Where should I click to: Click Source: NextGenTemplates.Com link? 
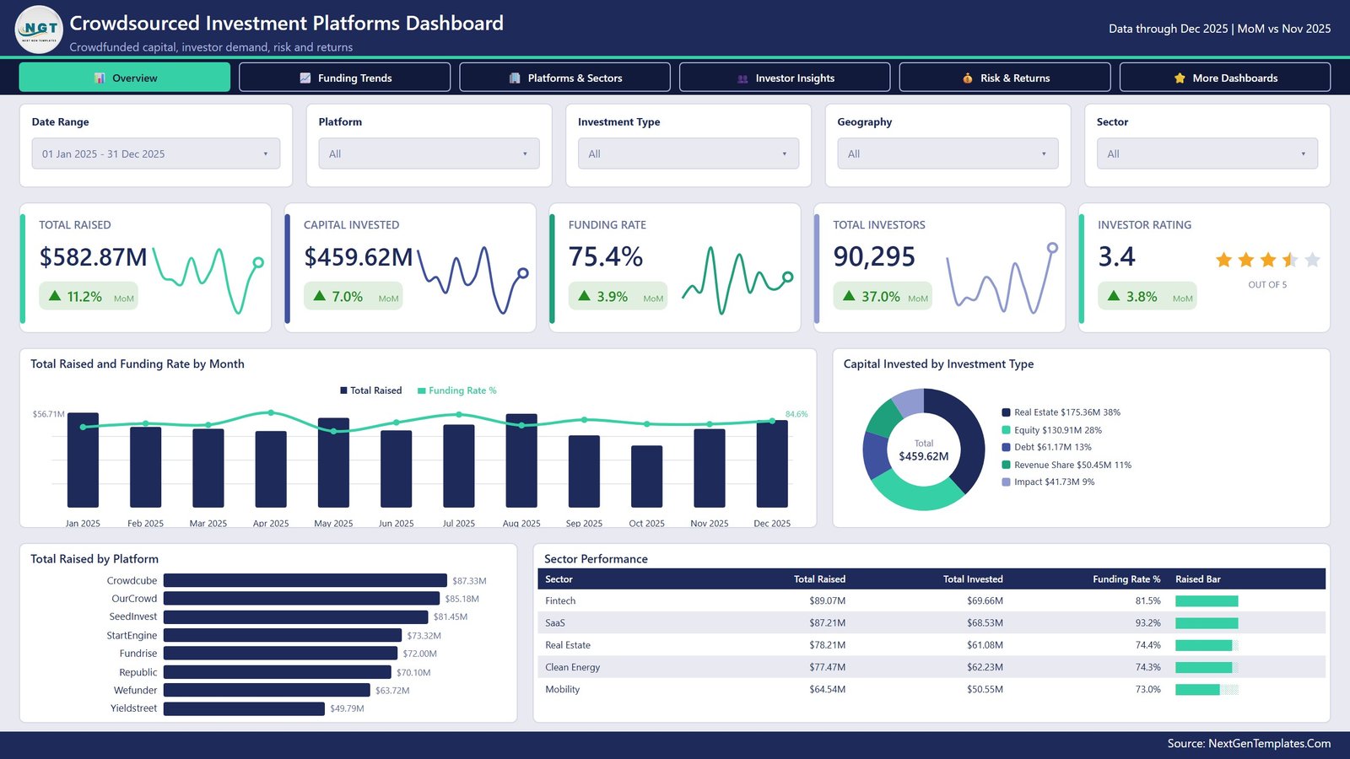point(1249,743)
